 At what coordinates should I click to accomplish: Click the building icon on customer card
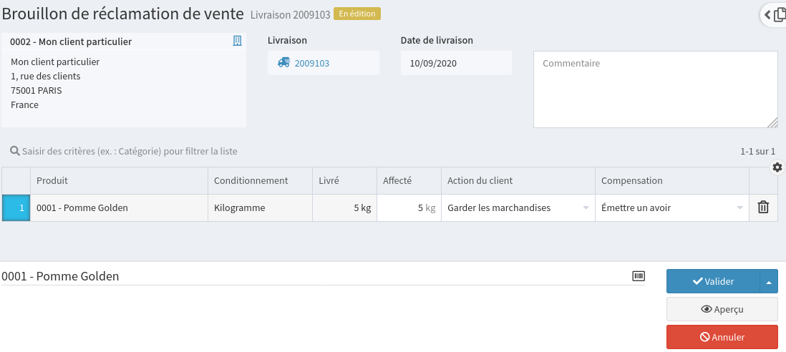coord(238,41)
